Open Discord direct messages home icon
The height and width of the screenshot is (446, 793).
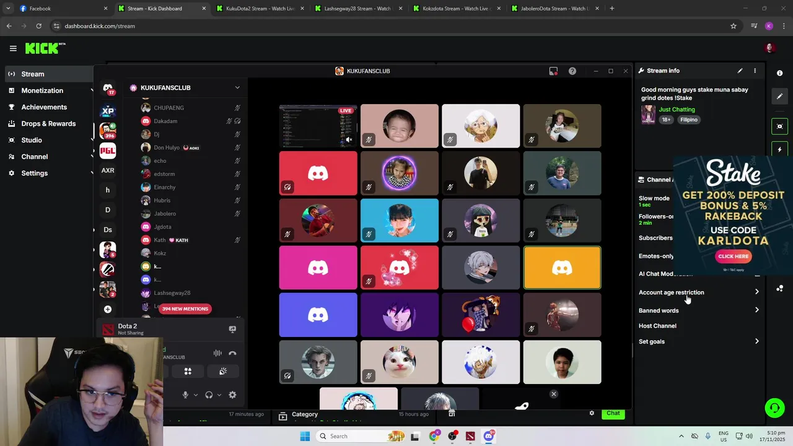coord(108,89)
